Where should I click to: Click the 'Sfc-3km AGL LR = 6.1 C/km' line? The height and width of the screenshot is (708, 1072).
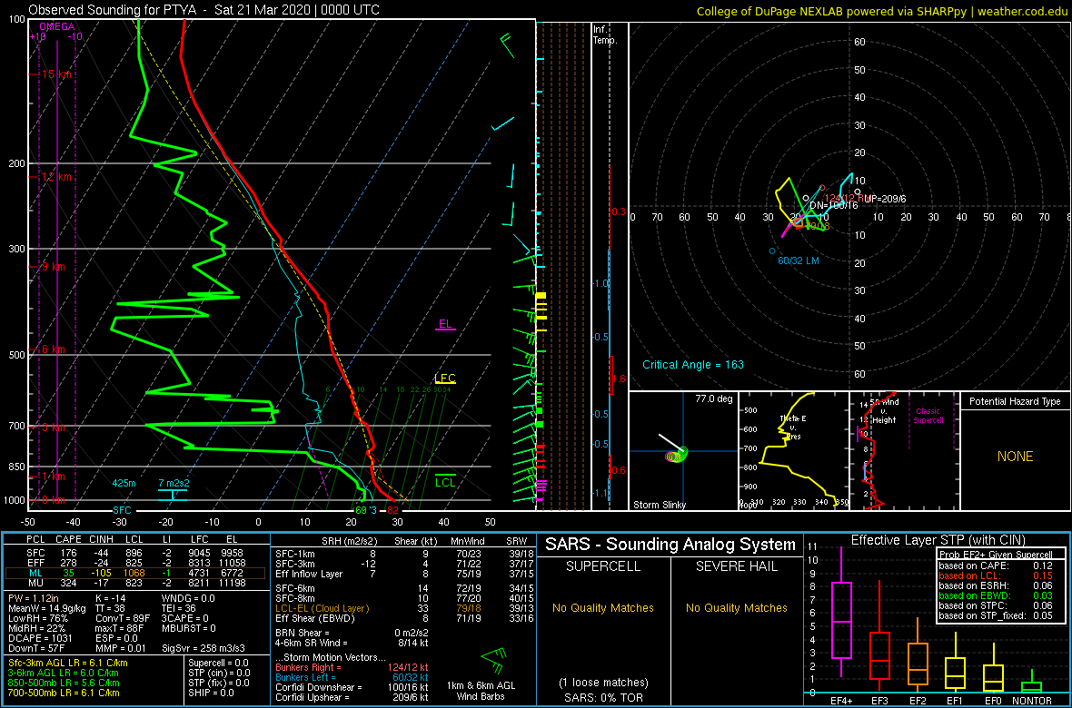(68, 663)
